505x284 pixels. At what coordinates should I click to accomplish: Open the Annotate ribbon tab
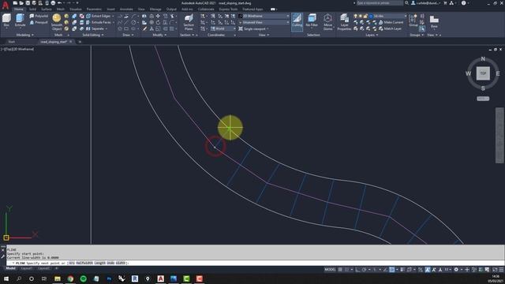click(x=126, y=9)
